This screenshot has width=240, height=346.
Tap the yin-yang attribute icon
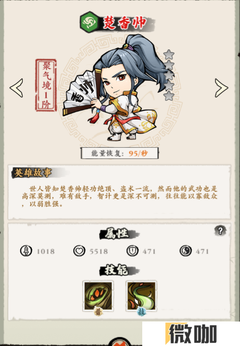[186, 251]
